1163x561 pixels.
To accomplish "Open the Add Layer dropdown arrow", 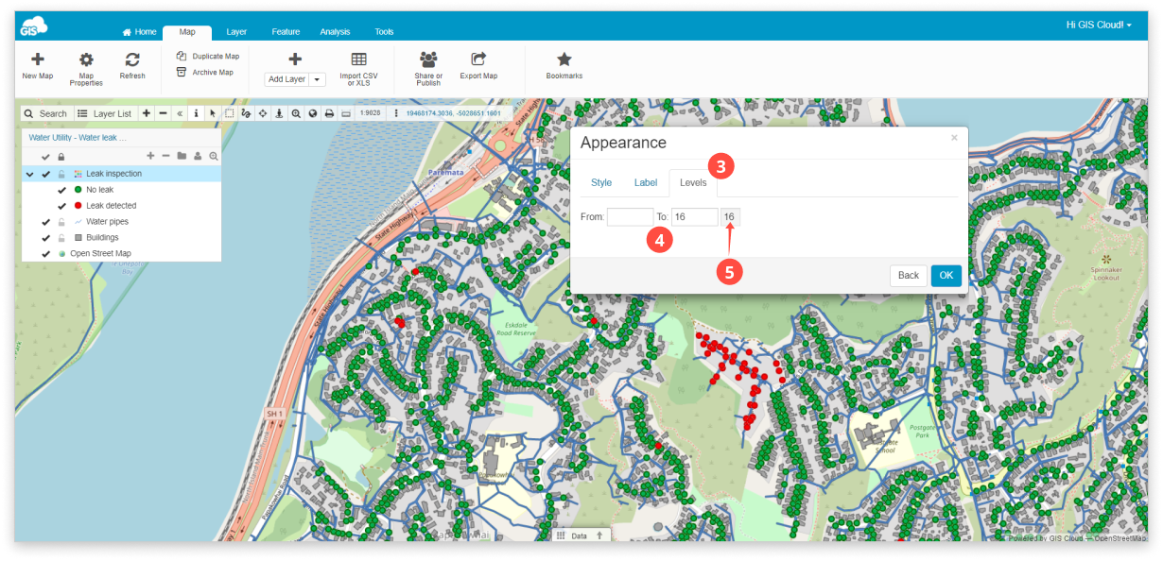I will (315, 78).
